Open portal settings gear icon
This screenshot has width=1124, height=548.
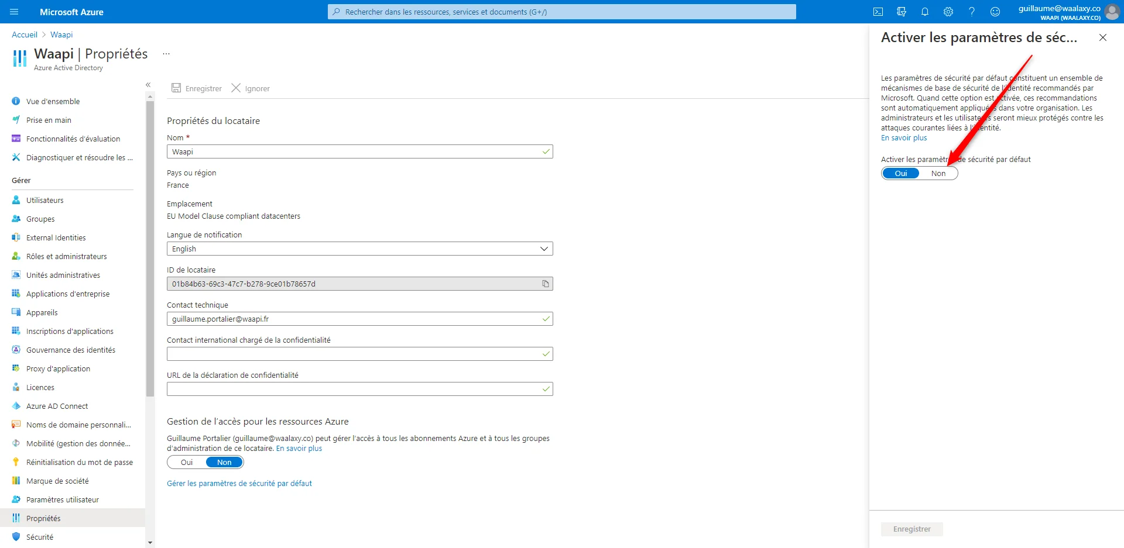point(948,12)
